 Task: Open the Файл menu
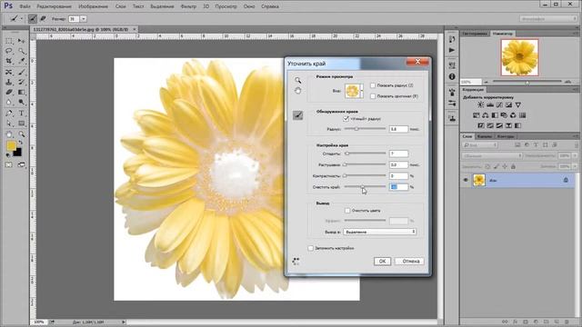pos(25,6)
